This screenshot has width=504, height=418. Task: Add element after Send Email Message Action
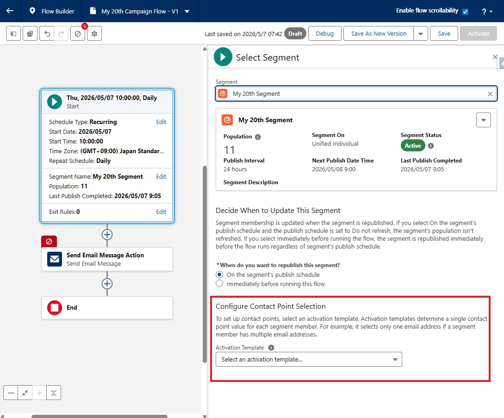[x=107, y=284]
